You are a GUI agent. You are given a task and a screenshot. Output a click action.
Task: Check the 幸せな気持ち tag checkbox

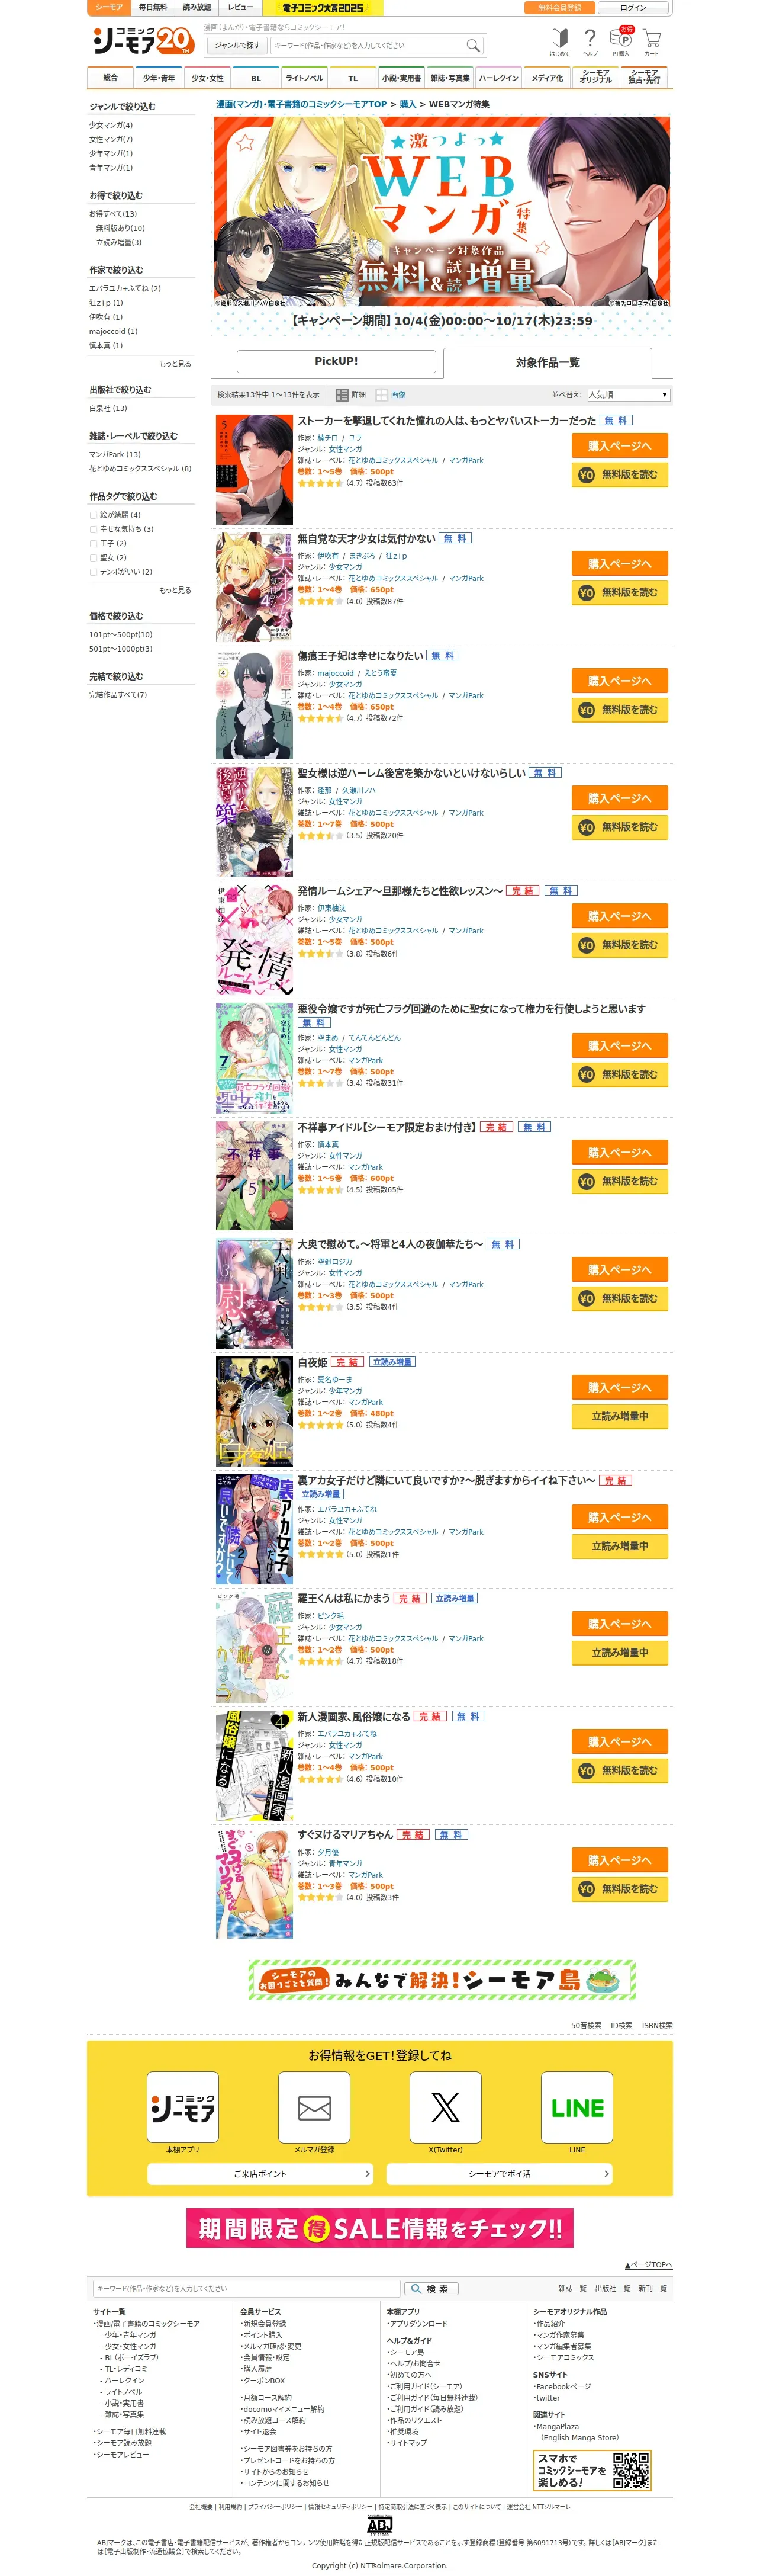pos(94,530)
